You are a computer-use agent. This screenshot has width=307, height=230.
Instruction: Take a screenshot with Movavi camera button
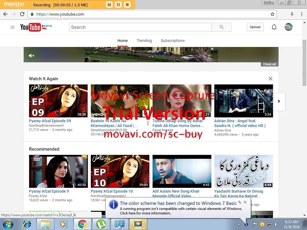click(x=109, y=5)
